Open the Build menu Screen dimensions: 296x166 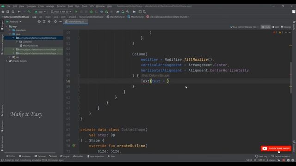[70, 6]
